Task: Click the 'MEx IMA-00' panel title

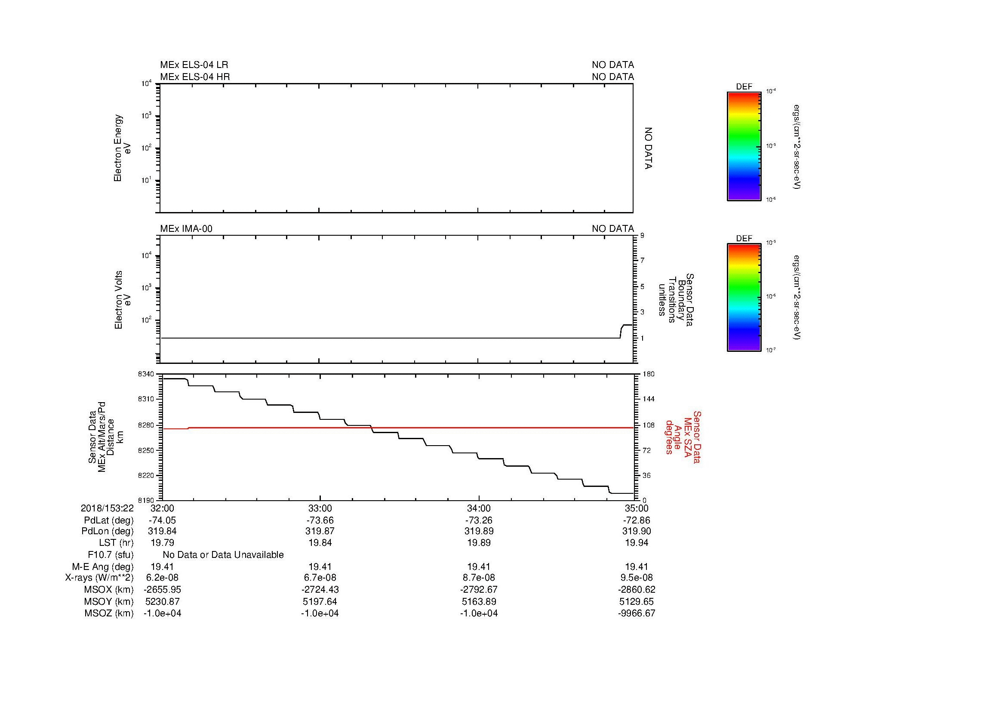Action: [186, 229]
